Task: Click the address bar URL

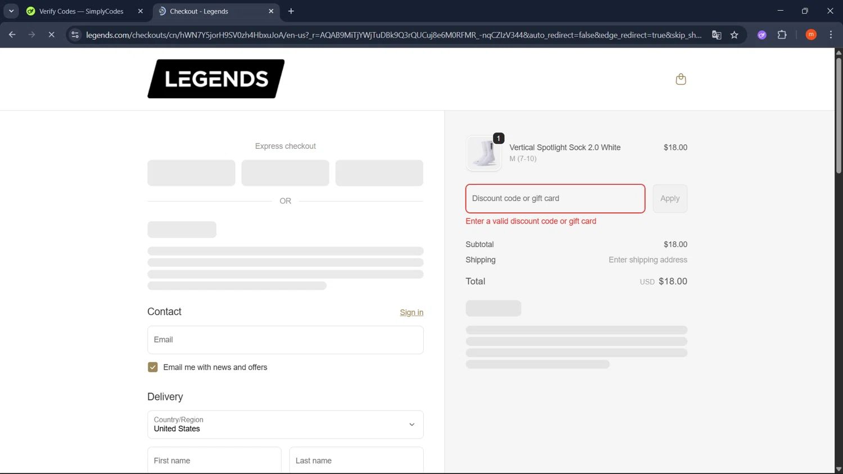Action: pyautogui.click(x=393, y=35)
